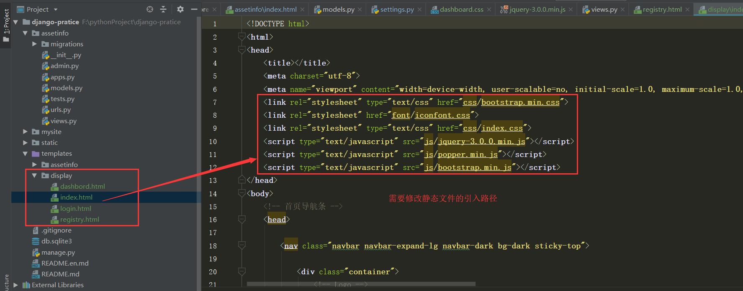This screenshot has width=743, height=291.
Task: Click the js/jquery-3.0.0.min.js path
Action: 475,142
